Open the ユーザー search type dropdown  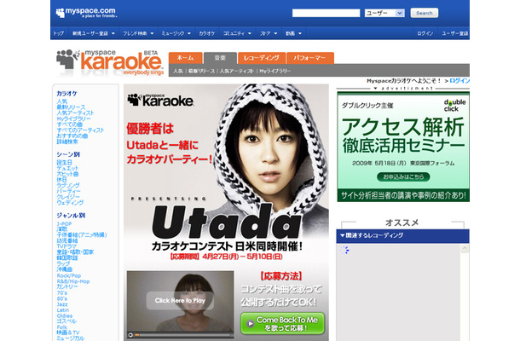click(x=384, y=13)
